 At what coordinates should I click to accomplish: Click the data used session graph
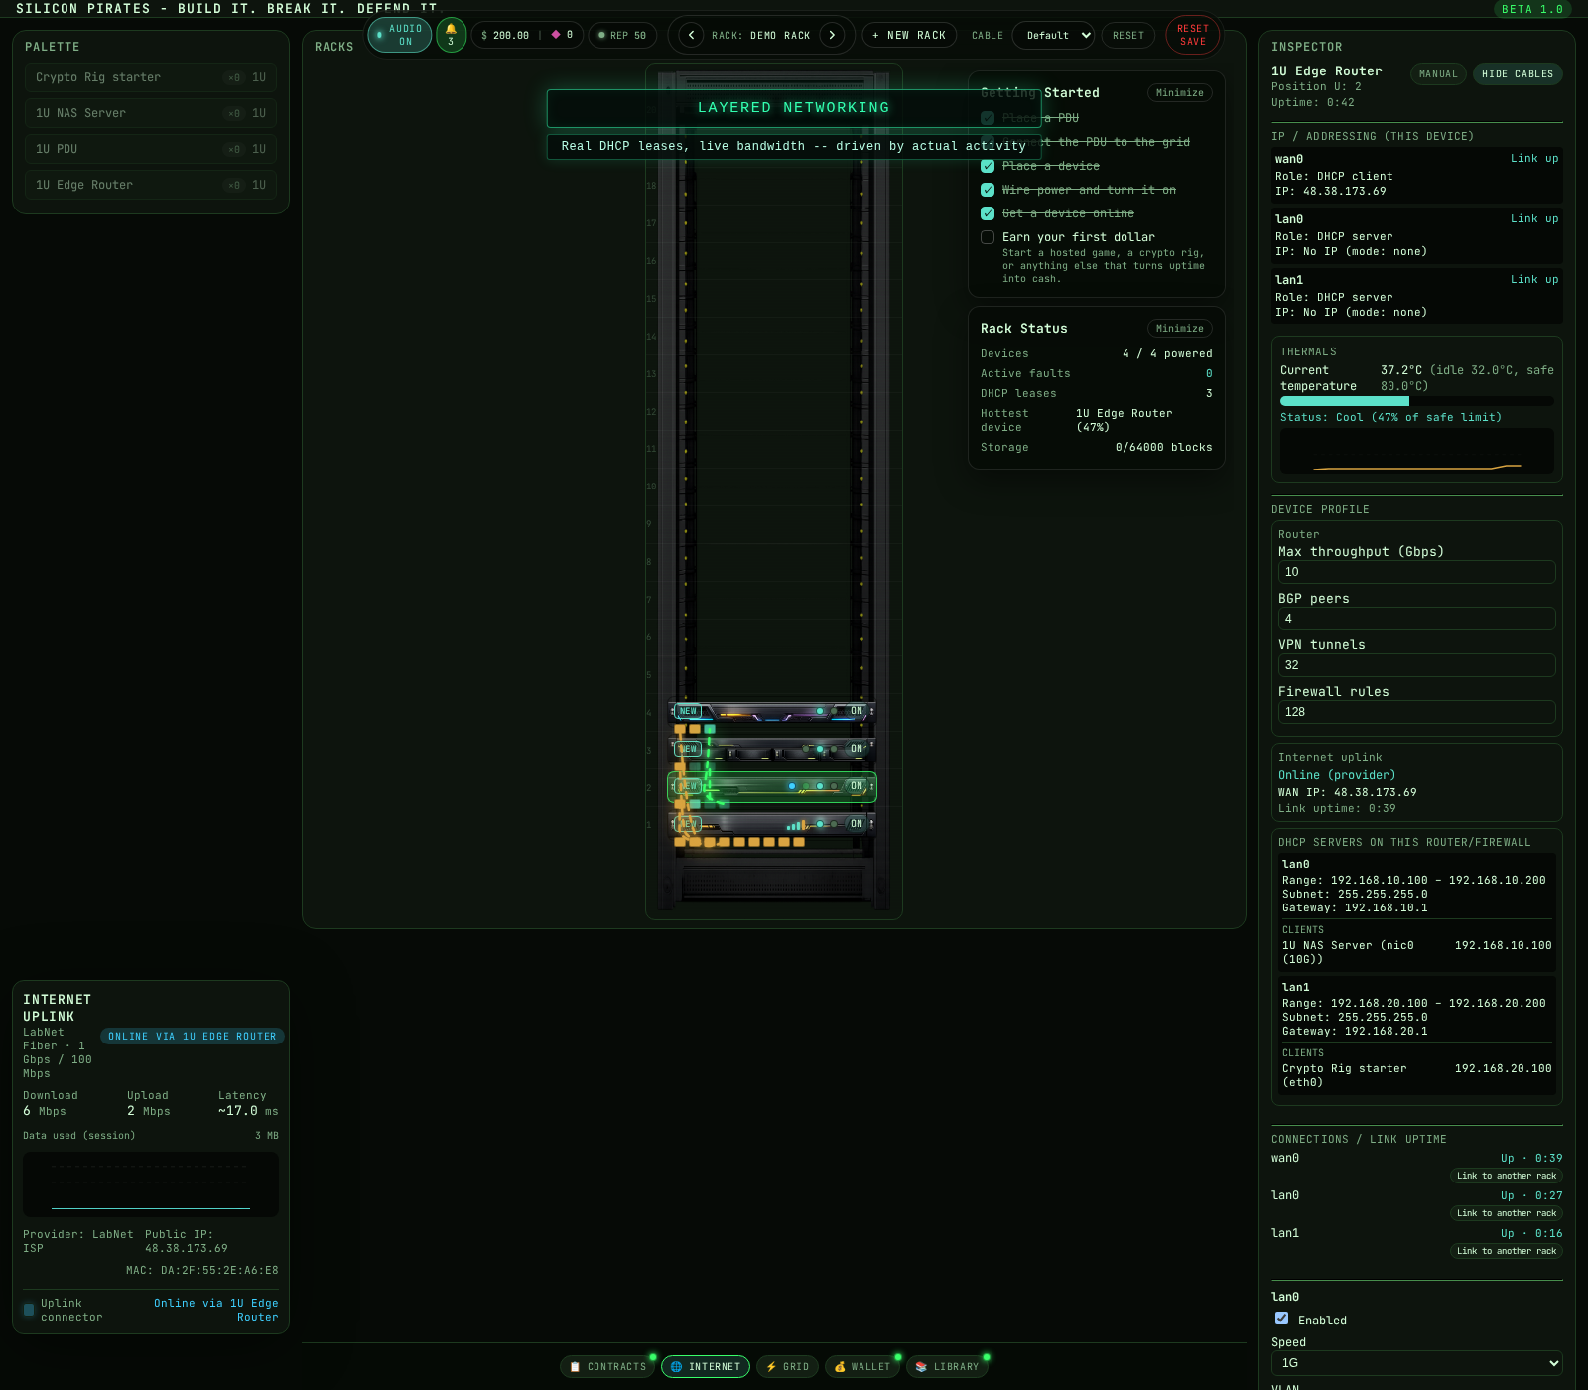151,1184
